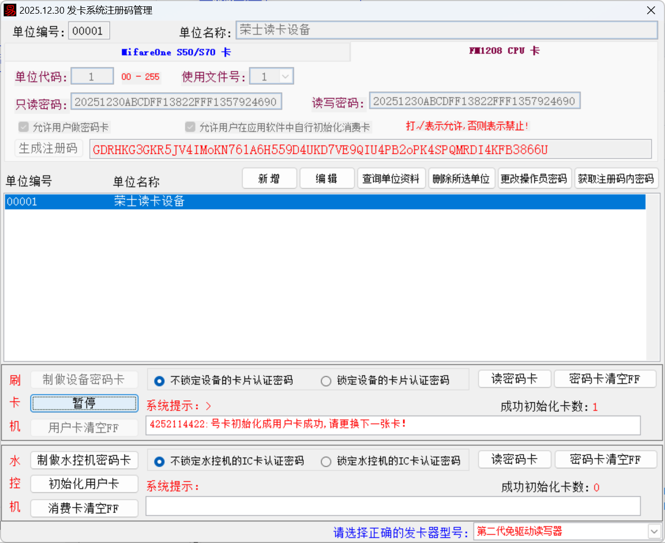Image resolution: width=665 pixels, height=543 pixels.
Task: Select 不锁定设备的卡片认证密码 radio option
Action: click(x=160, y=381)
